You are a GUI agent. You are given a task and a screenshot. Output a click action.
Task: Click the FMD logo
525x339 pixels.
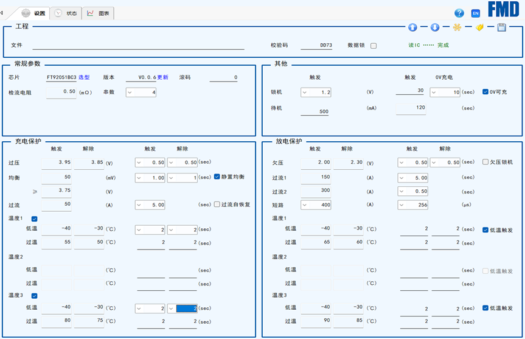tap(503, 9)
